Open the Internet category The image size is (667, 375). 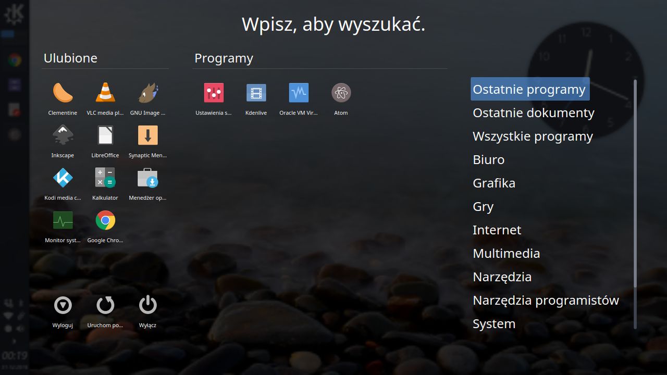497,230
